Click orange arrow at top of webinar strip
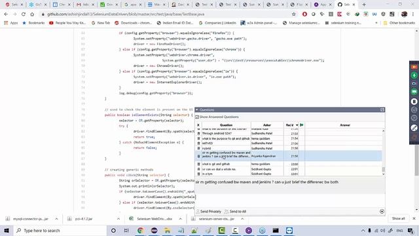 [414, 67]
